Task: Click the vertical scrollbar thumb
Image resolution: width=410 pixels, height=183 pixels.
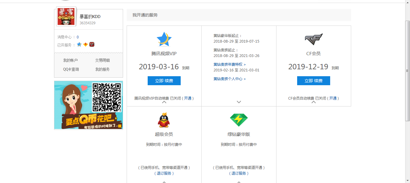Action: (x=408, y=71)
